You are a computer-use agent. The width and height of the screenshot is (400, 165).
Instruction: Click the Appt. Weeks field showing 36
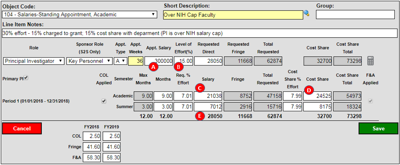[136, 61]
